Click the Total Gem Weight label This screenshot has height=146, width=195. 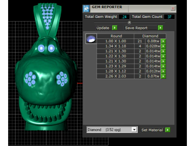(101, 17)
